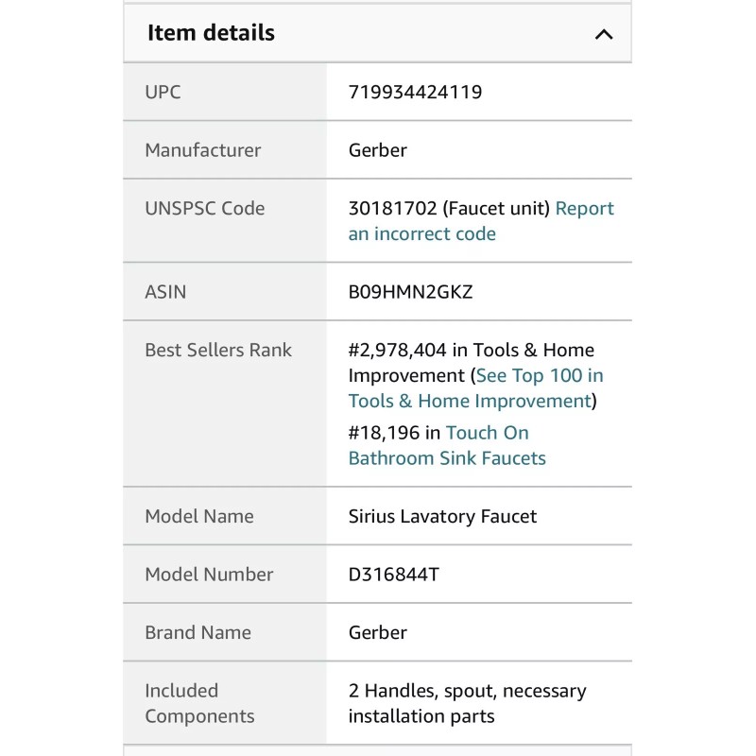
Task: Click the 2 Handles, spout components text
Action: tap(467, 703)
